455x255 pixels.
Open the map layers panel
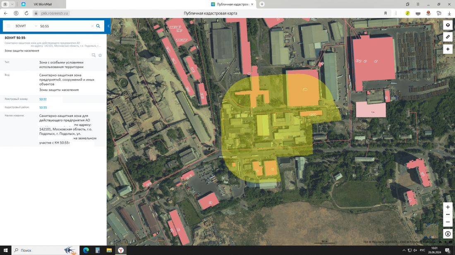click(448, 25)
